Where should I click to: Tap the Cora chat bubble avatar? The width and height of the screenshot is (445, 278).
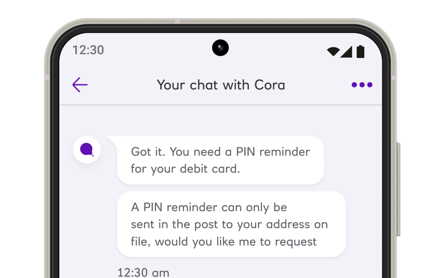click(x=87, y=150)
